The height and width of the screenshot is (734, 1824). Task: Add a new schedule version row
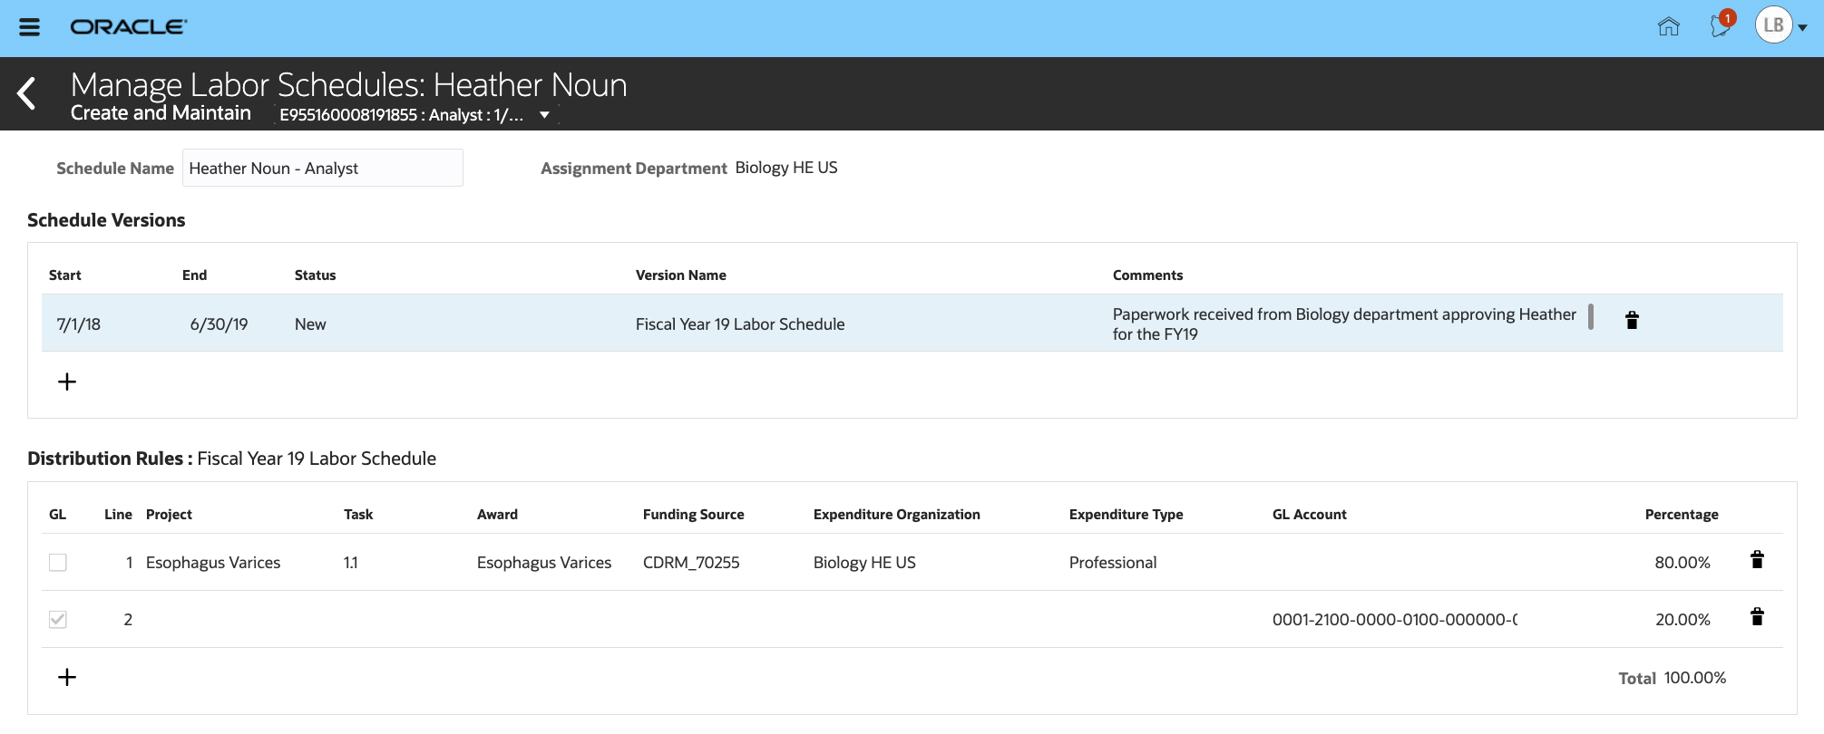click(x=67, y=381)
